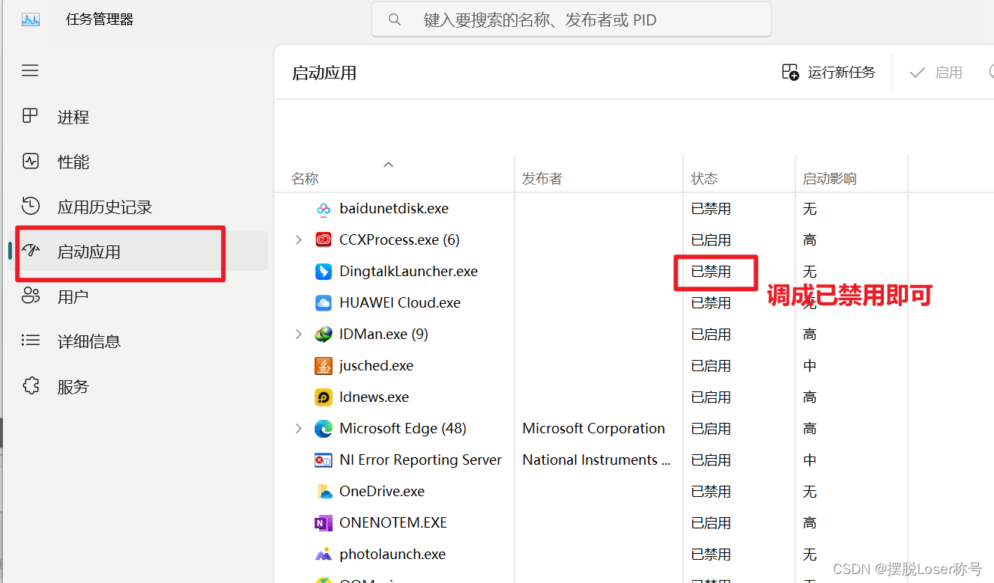Sort by the 名称 column header
The image size is (994, 583).
point(305,179)
